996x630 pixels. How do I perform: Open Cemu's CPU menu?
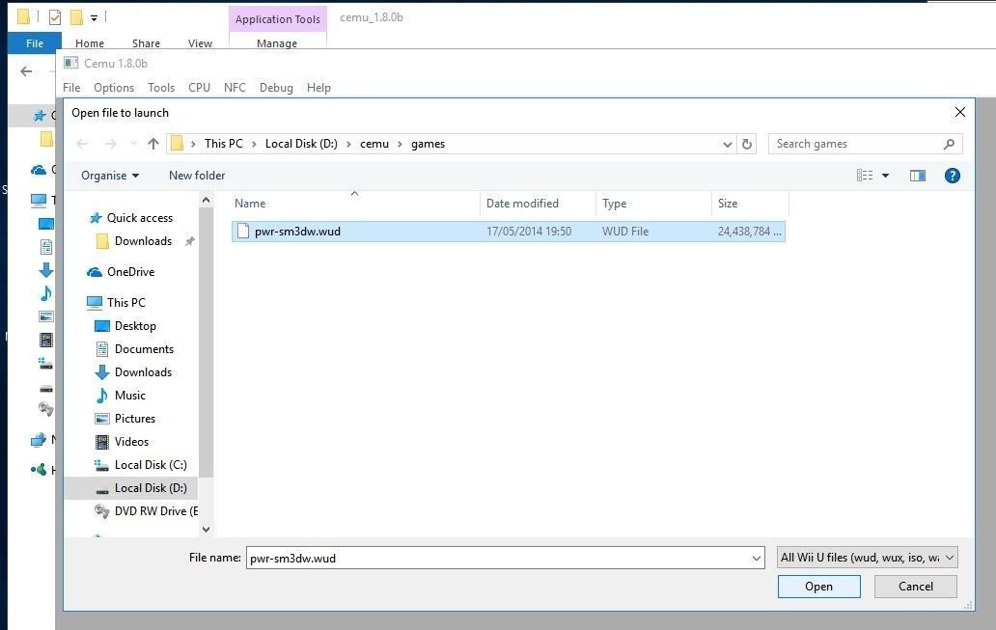tap(200, 88)
